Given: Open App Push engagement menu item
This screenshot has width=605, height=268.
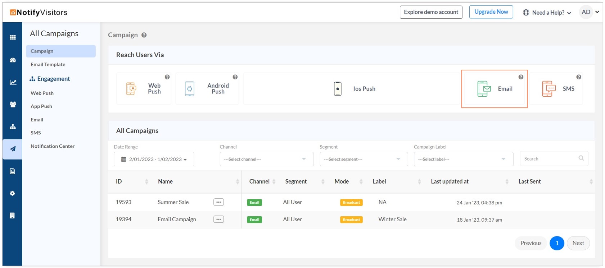Looking at the screenshot, I should (x=41, y=106).
